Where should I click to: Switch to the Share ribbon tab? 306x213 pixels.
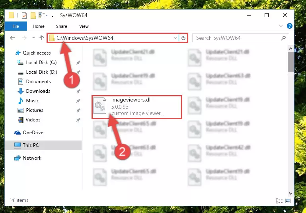pyautogui.click(x=61, y=26)
